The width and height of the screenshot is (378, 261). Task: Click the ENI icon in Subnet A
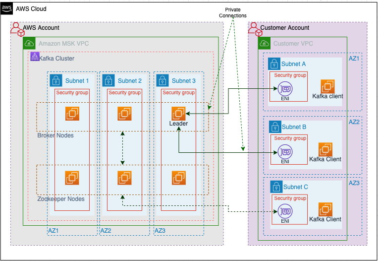point(285,89)
